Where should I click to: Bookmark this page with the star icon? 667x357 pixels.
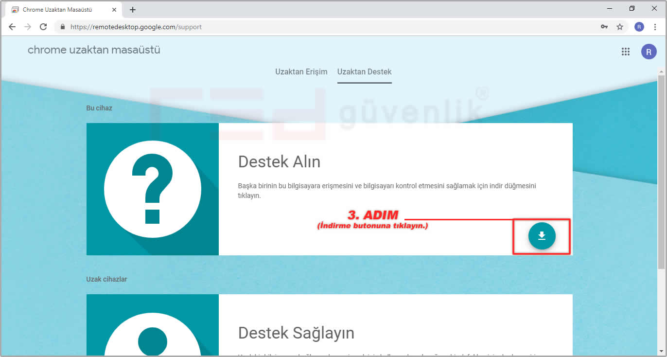click(620, 27)
